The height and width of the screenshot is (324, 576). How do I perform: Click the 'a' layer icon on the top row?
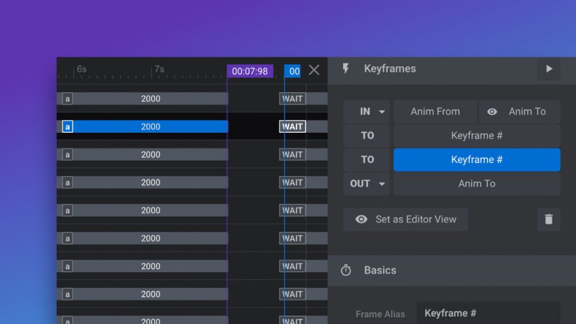pyautogui.click(x=67, y=98)
